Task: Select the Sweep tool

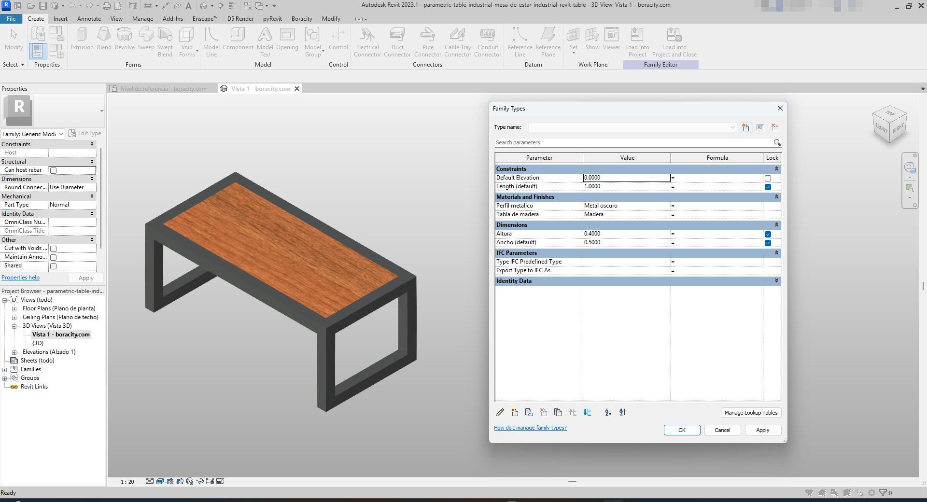Action: 146,39
